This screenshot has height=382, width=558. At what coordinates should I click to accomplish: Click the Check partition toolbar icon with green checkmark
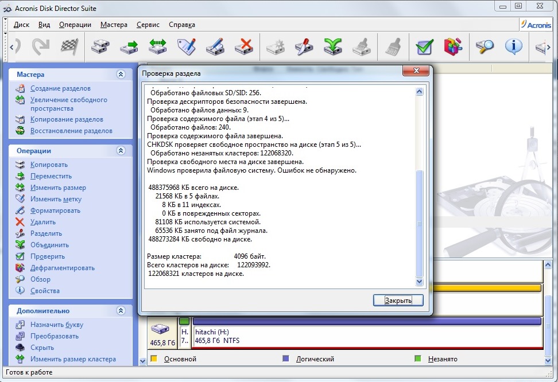point(424,46)
